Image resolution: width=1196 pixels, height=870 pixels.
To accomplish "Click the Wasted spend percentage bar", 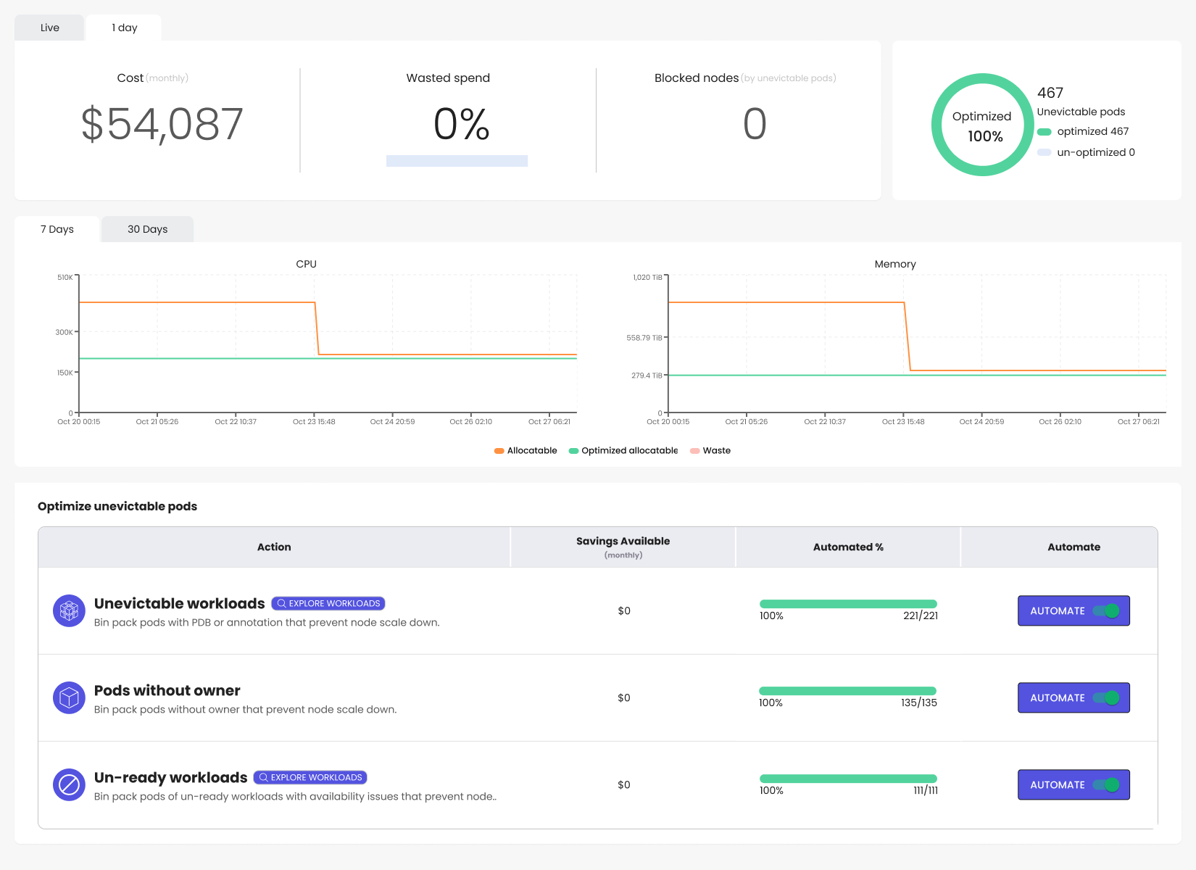I will [x=457, y=161].
